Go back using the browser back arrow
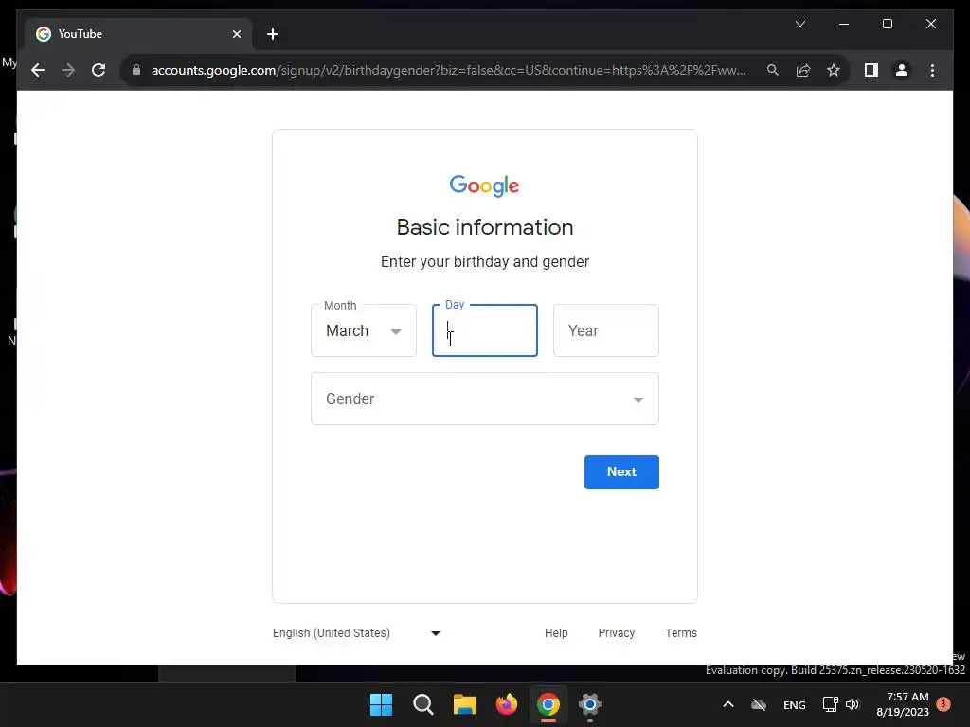 pos(38,70)
